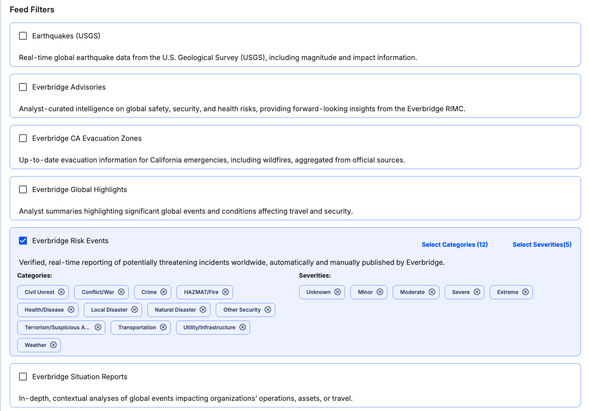Remove the Moderate severity chip

(x=432, y=292)
